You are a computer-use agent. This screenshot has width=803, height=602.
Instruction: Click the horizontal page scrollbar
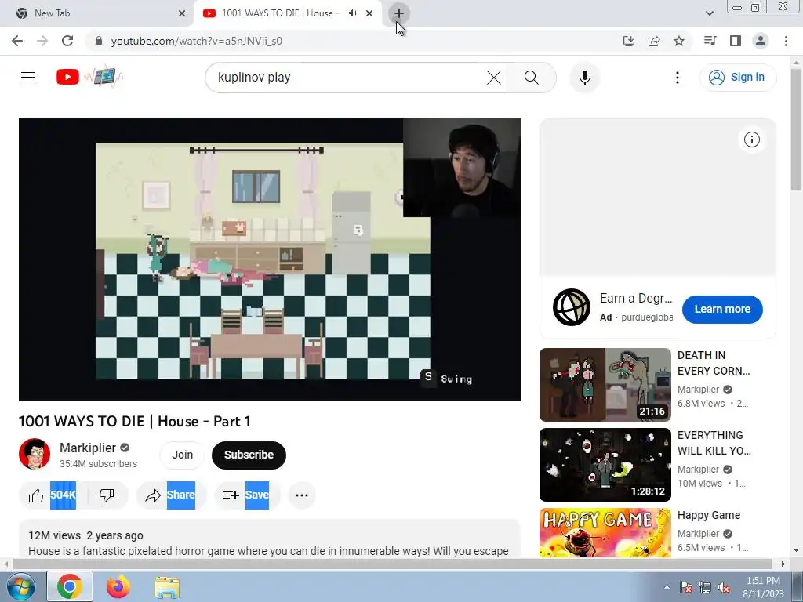(x=394, y=564)
